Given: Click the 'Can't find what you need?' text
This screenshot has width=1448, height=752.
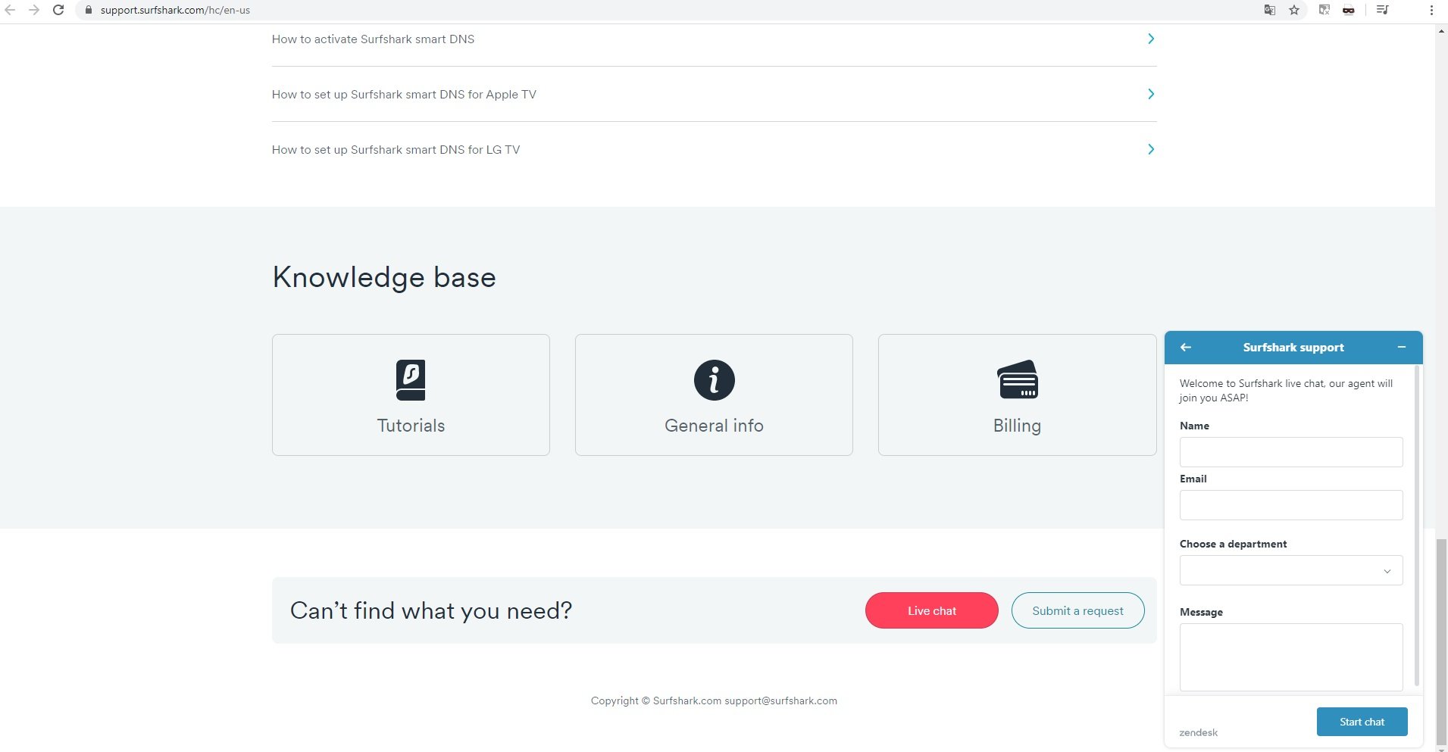Looking at the screenshot, I should tap(431, 610).
